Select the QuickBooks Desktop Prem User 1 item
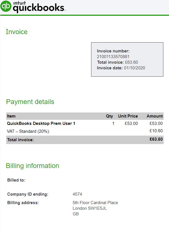The height and width of the screenshot is (232, 169). click(41, 123)
